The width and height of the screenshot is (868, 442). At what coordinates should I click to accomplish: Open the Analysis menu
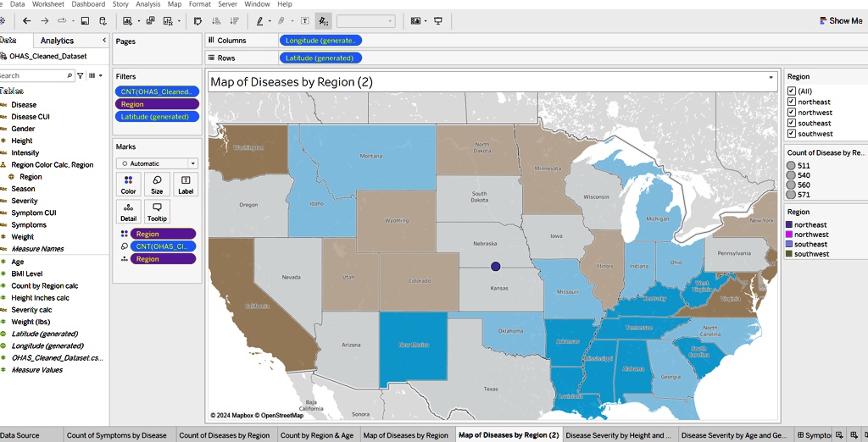tap(147, 4)
